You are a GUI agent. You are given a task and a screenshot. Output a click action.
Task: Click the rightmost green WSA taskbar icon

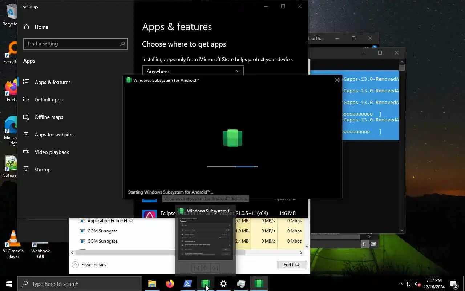click(x=259, y=284)
